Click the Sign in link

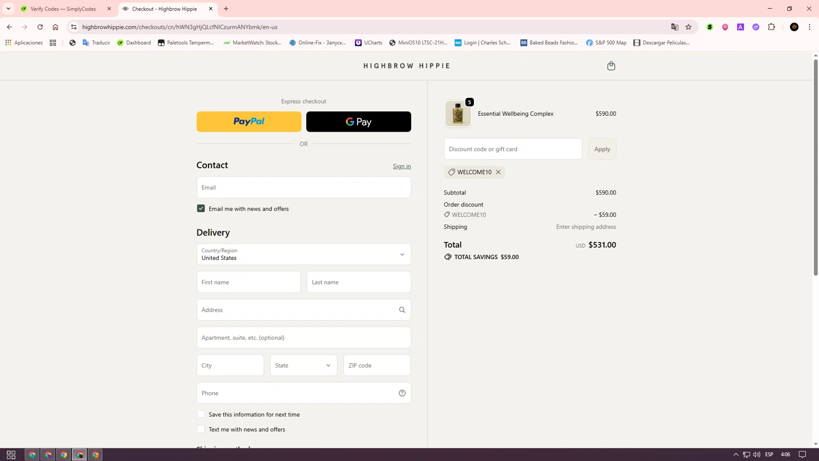[402, 166]
